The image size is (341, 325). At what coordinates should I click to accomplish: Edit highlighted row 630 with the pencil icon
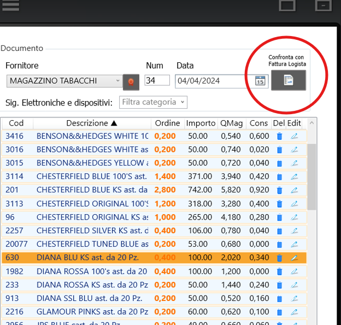294,258
